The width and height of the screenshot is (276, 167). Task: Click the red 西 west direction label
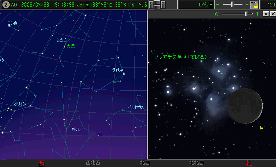pos(41,163)
